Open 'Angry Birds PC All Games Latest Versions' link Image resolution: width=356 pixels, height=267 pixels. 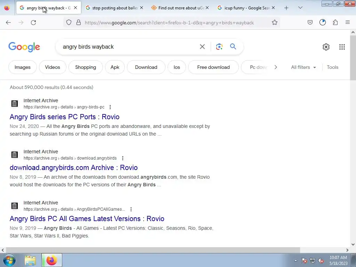click(x=87, y=219)
